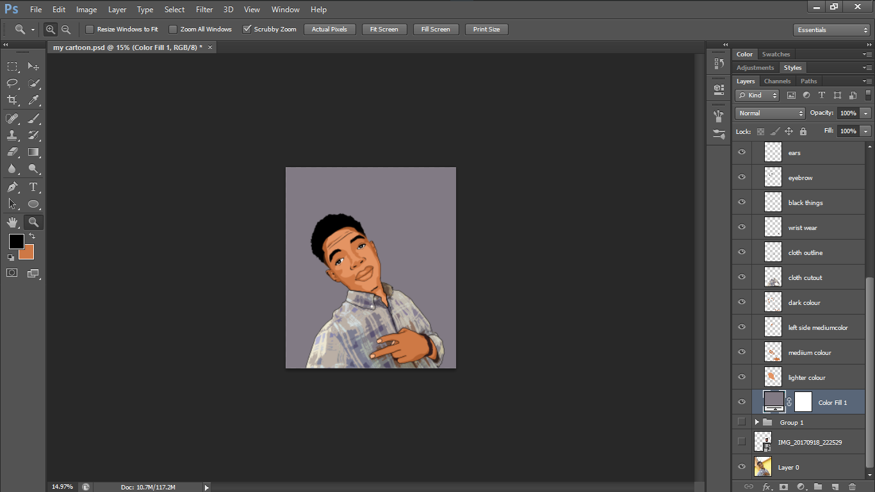The width and height of the screenshot is (875, 492).
Task: Switch to the Channels tab
Action: tap(777, 81)
